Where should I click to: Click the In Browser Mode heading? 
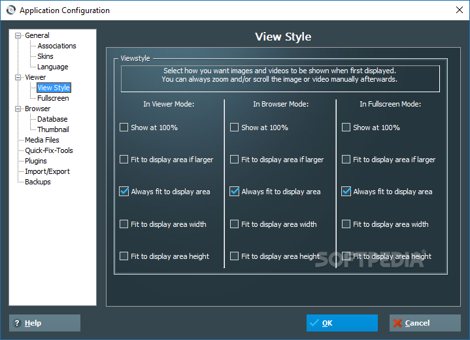(x=281, y=104)
